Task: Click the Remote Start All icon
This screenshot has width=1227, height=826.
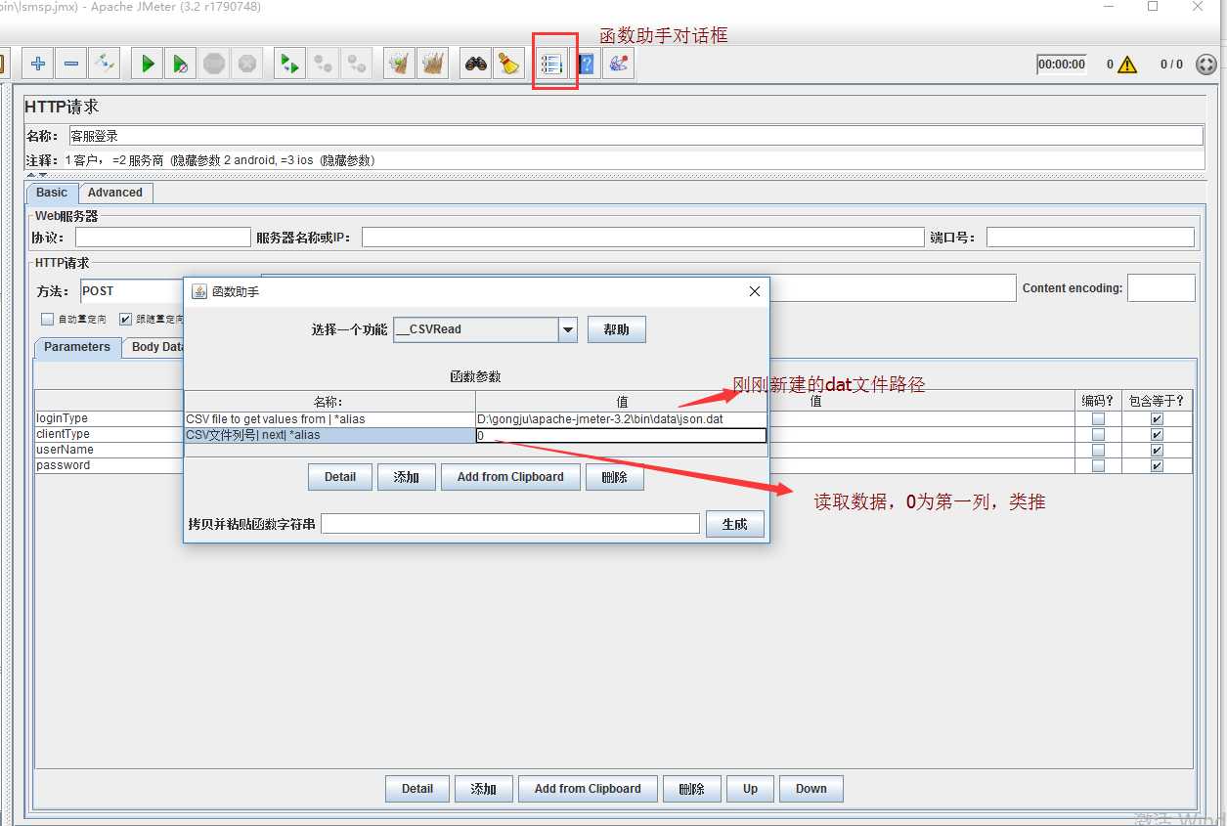Action: (x=289, y=65)
